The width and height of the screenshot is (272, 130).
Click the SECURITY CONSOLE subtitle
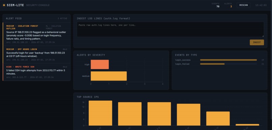coord(38,5)
